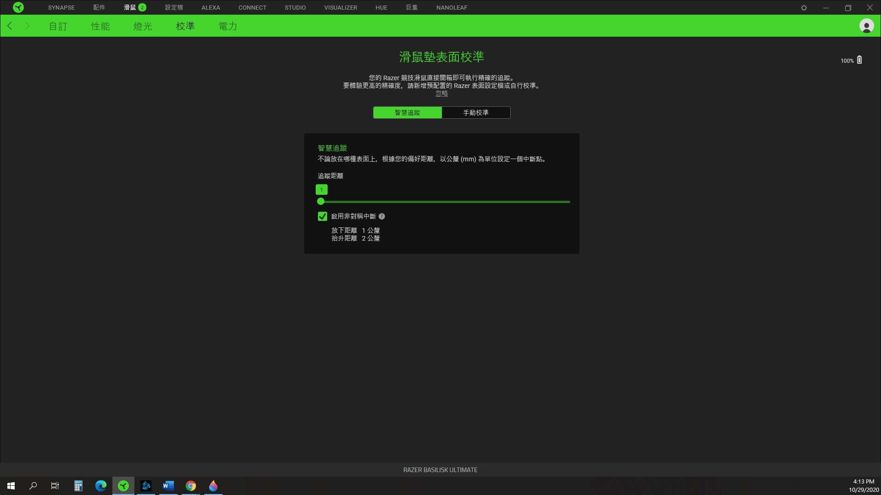
Task: Click the 100% battery percentage text
Action: pos(847,60)
